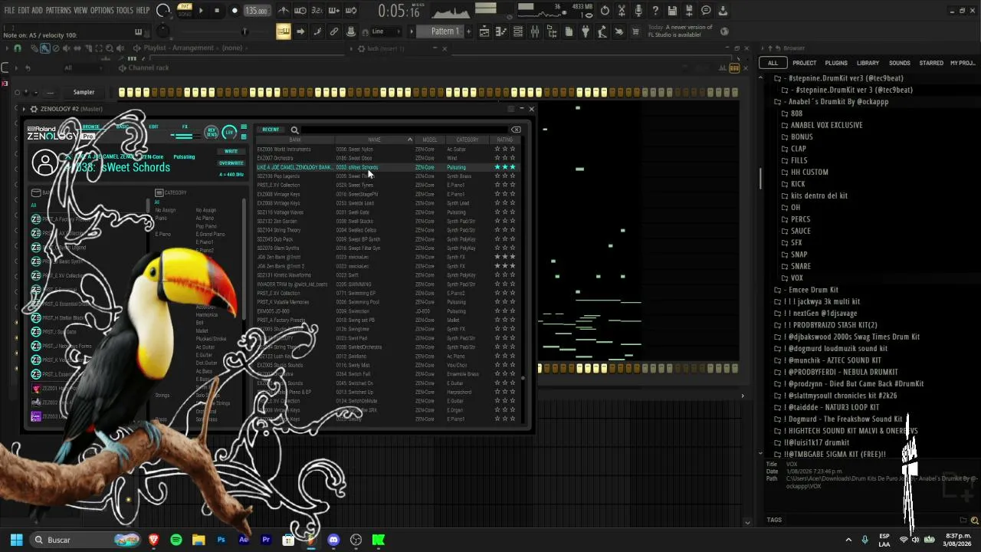Viewport: 981px width, 552px height.
Task: Open the OPTIONS menu
Action: tap(102, 11)
